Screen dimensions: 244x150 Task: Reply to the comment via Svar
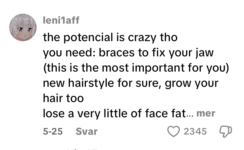(x=86, y=131)
